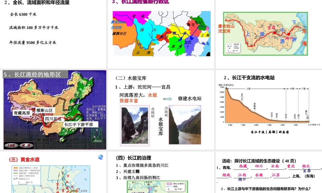The height and width of the screenshot is (193, 322).
Task: Click the vertical text 水能宝库 between photos
Action: click(161, 126)
